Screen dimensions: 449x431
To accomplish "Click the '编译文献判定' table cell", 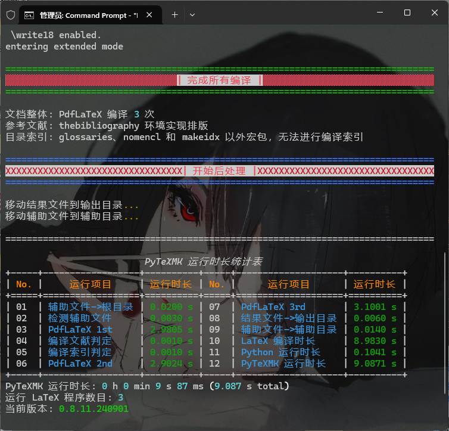I will [x=80, y=341].
